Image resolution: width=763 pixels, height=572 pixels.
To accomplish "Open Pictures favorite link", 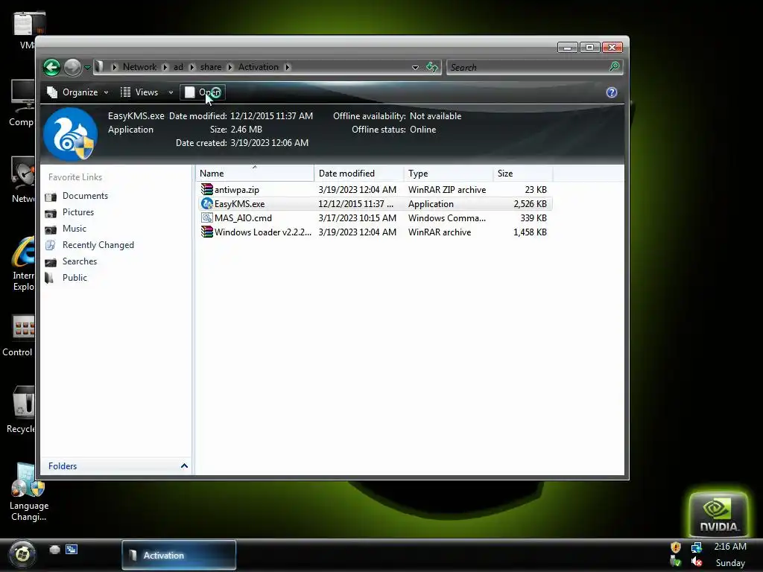I will [77, 212].
